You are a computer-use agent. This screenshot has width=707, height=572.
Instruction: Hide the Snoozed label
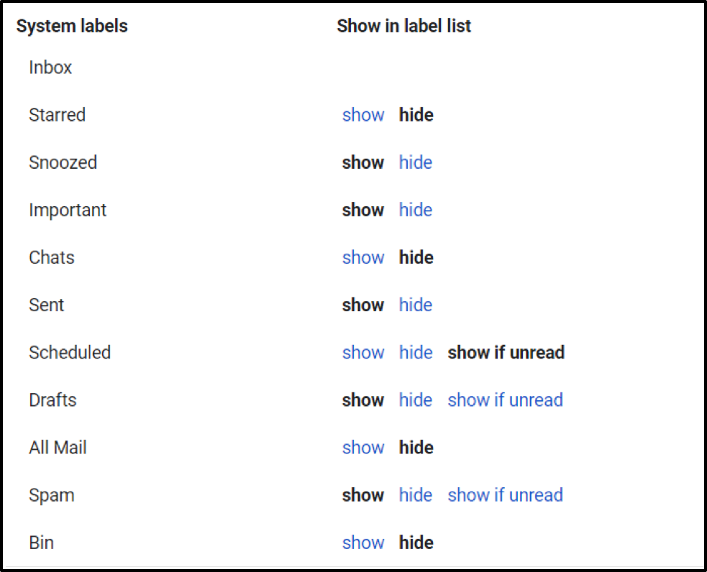416,162
